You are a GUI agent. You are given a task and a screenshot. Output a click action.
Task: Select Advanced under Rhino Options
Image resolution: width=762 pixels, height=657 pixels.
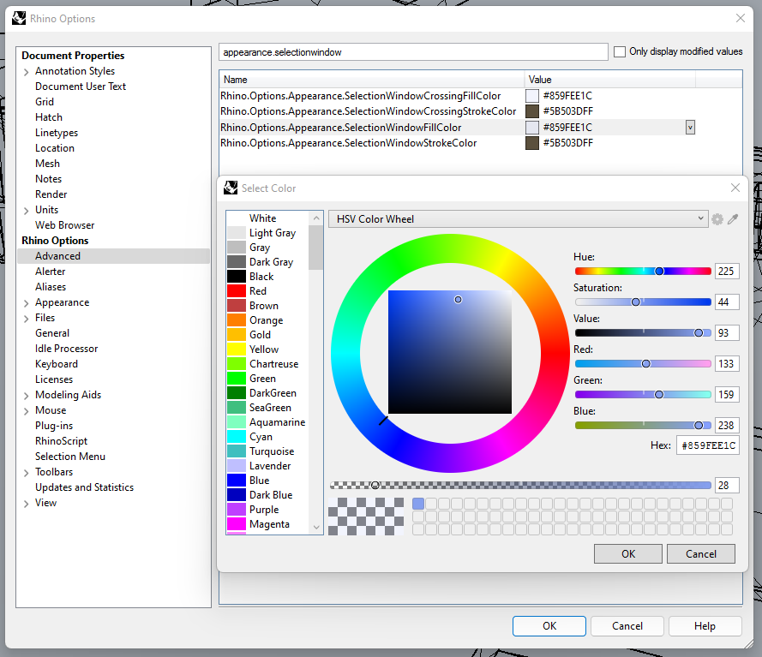[58, 255]
